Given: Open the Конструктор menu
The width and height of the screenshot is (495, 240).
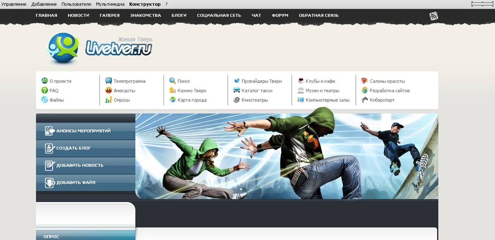Looking at the screenshot, I should click(145, 4).
